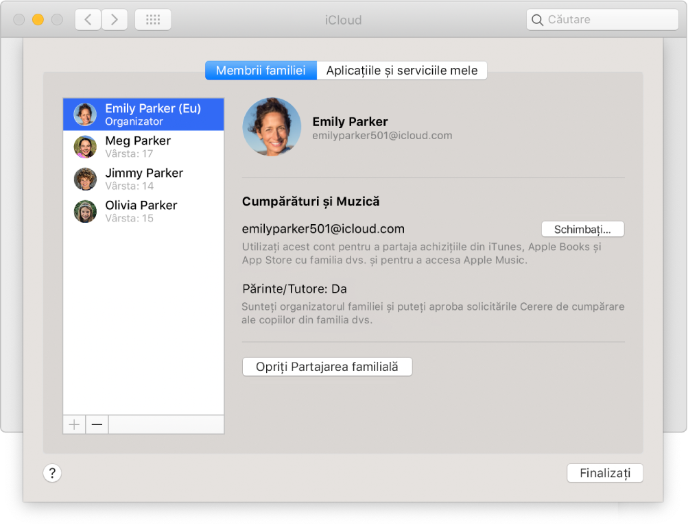Click the magnifying glass search icon

[537, 20]
